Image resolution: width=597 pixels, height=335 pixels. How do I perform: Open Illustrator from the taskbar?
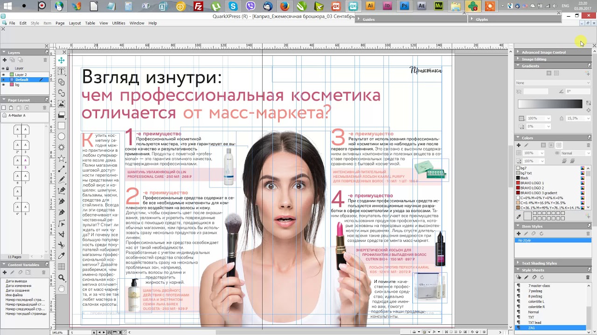click(370, 6)
